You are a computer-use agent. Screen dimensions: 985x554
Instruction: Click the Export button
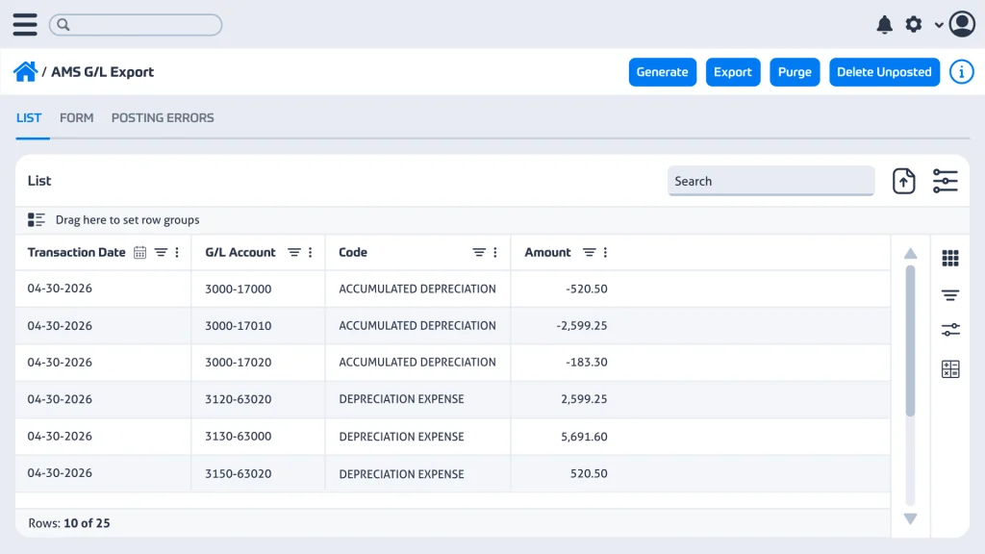point(732,71)
